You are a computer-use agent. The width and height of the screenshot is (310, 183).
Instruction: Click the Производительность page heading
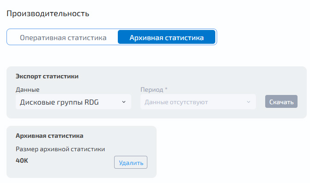click(x=48, y=14)
